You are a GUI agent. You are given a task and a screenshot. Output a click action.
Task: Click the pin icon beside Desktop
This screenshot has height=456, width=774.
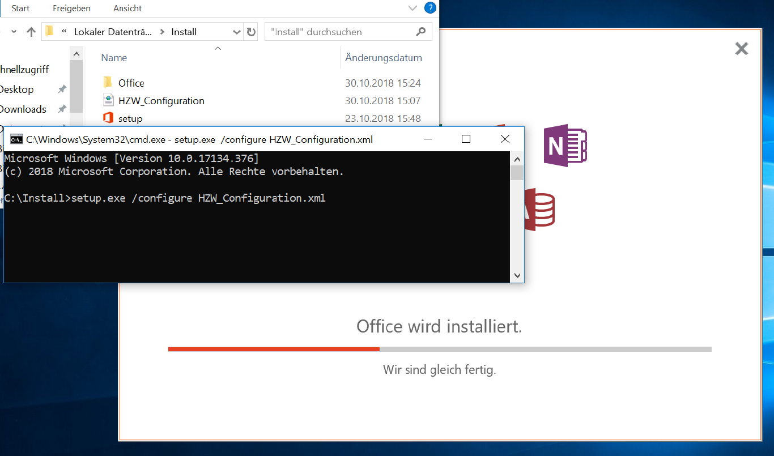click(62, 90)
